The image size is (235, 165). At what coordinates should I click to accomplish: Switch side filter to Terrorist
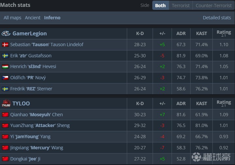click(181, 5)
